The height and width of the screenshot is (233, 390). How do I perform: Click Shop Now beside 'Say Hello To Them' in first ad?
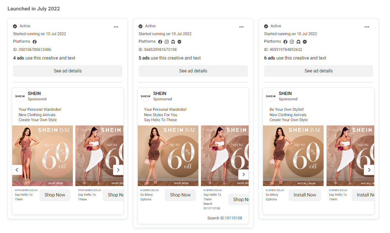[55, 195]
